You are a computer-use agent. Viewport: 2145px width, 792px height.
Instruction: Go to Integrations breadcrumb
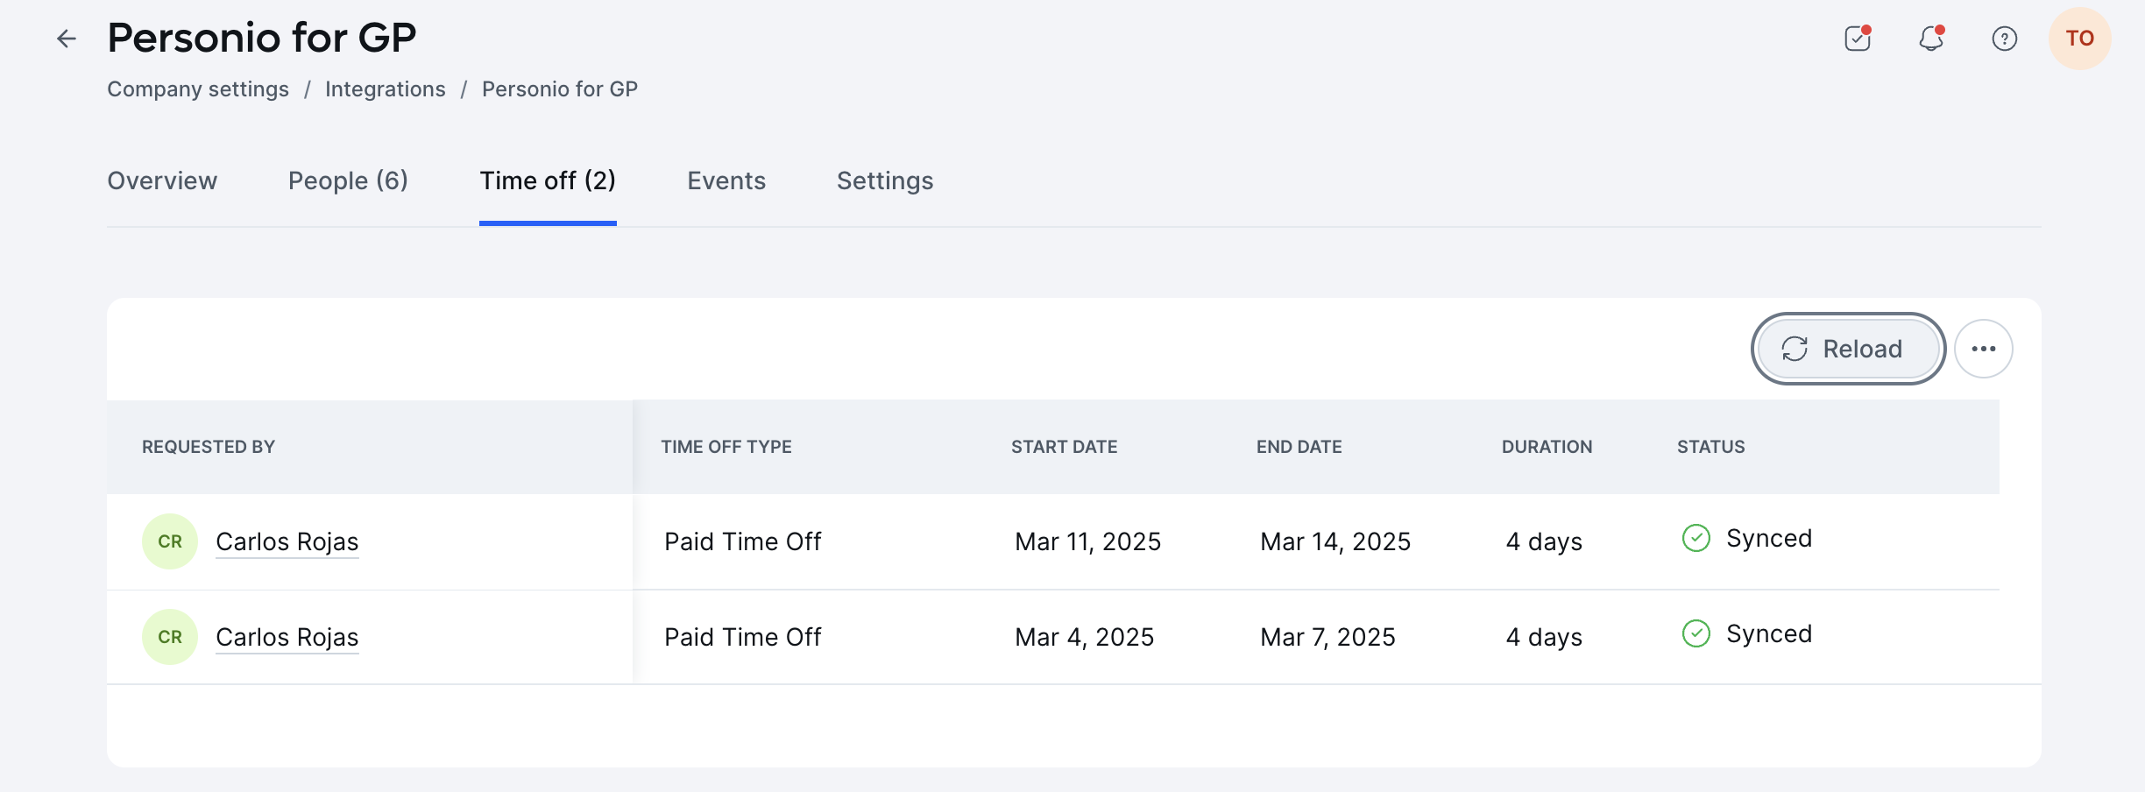tap(386, 89)
